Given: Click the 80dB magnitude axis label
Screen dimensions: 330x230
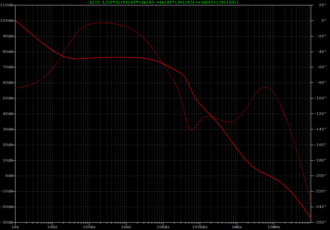Looking at the screenshot, I should click(x=8, y=52).
